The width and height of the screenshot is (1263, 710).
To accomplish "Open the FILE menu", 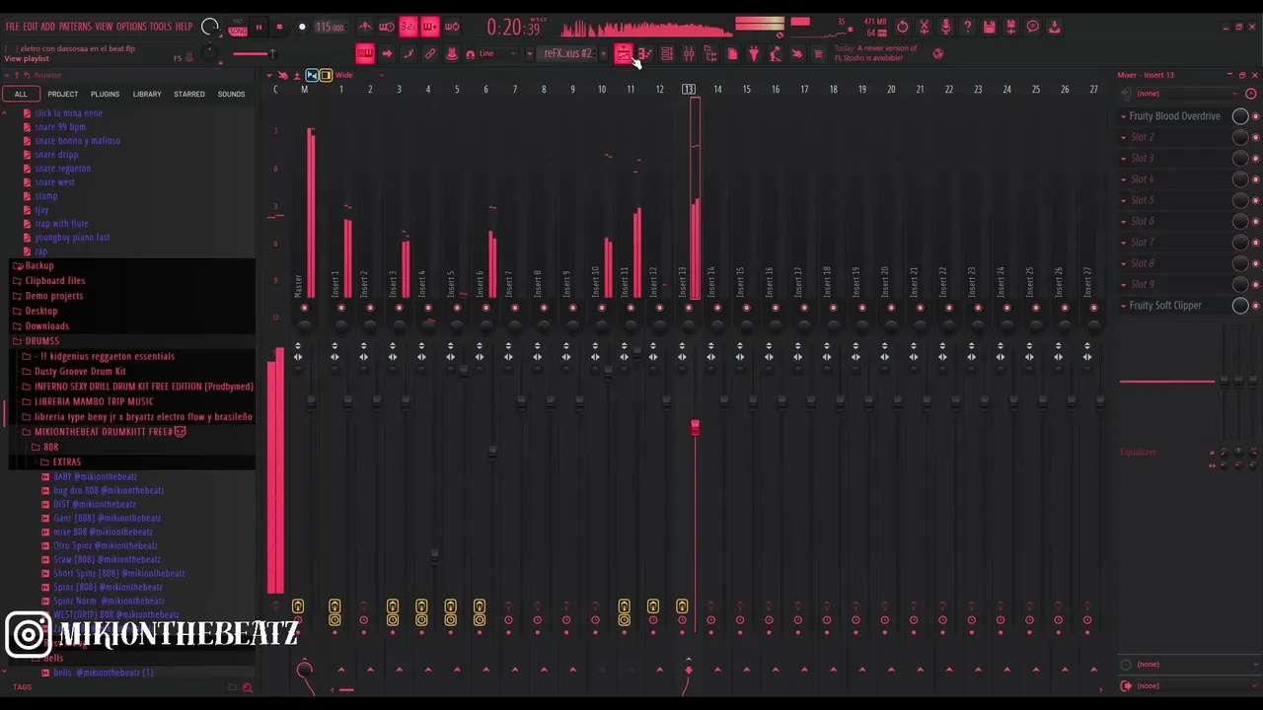I will coord(13,27).
